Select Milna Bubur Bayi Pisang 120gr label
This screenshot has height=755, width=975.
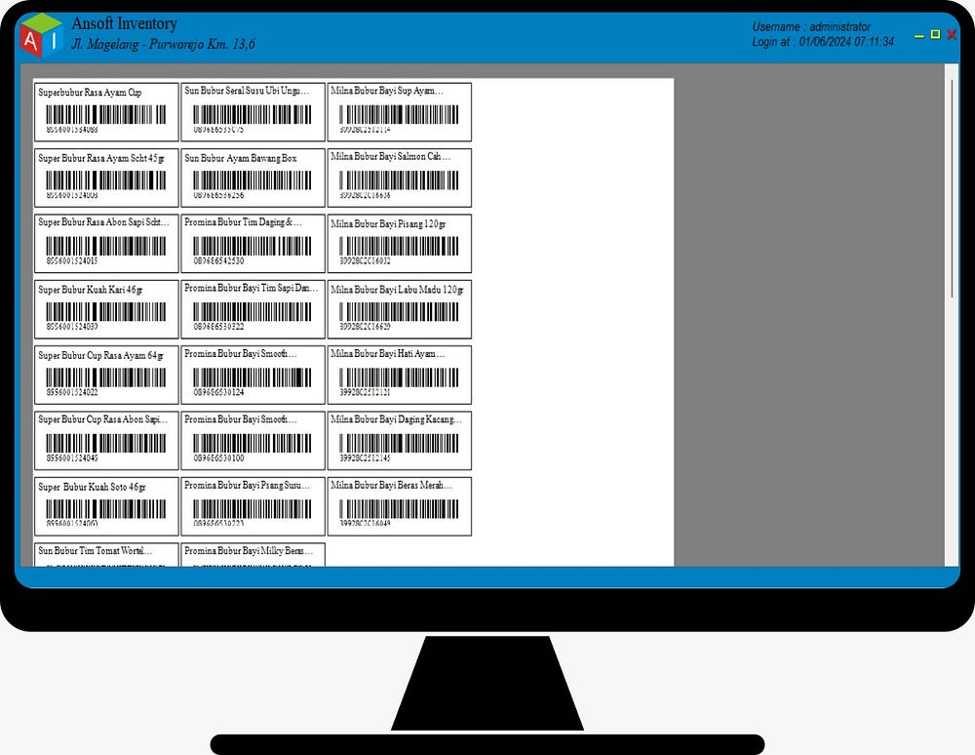click(x=399, y=244)
